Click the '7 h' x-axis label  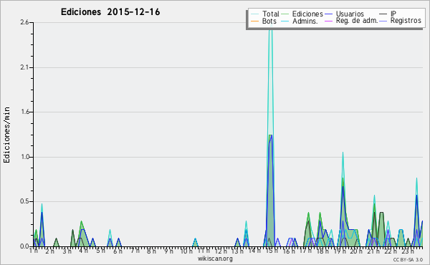135,251
